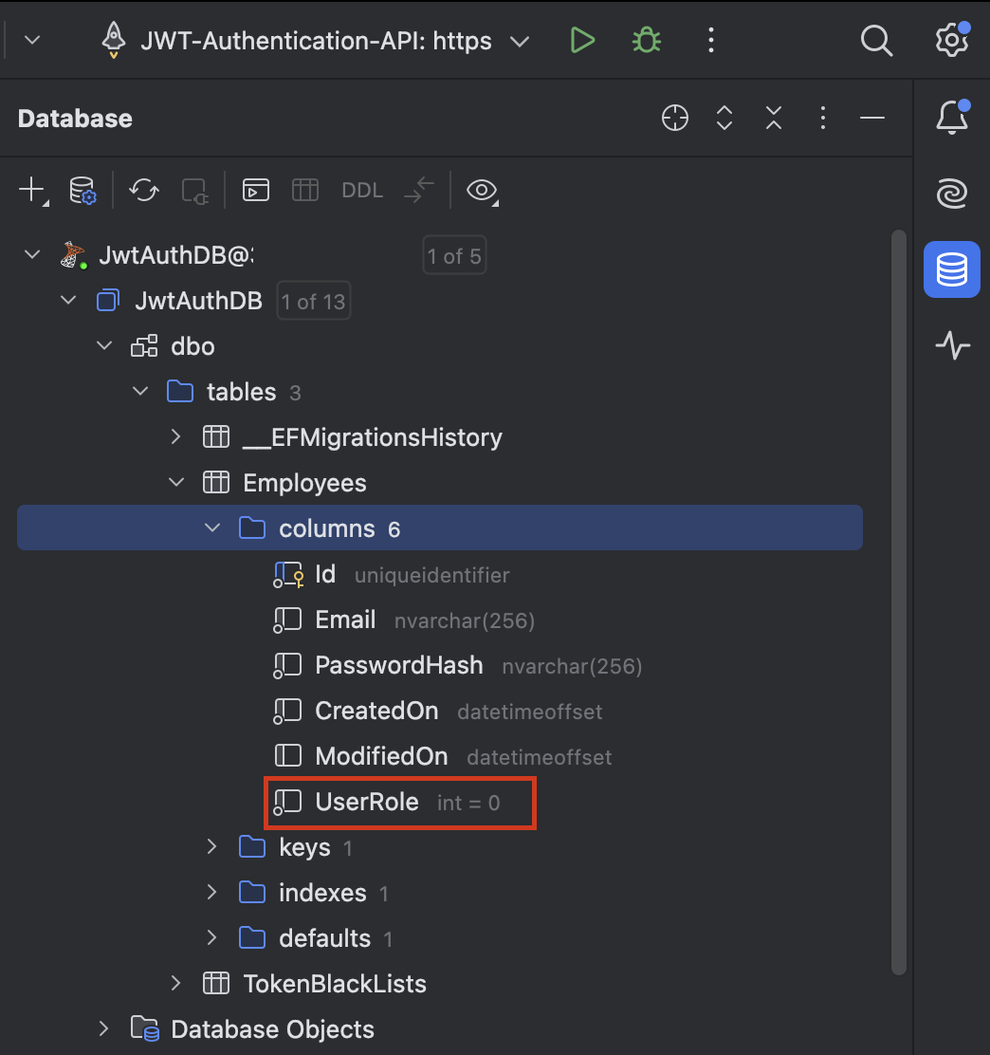Open the Notifications bell icon

[x=951, y=118]
